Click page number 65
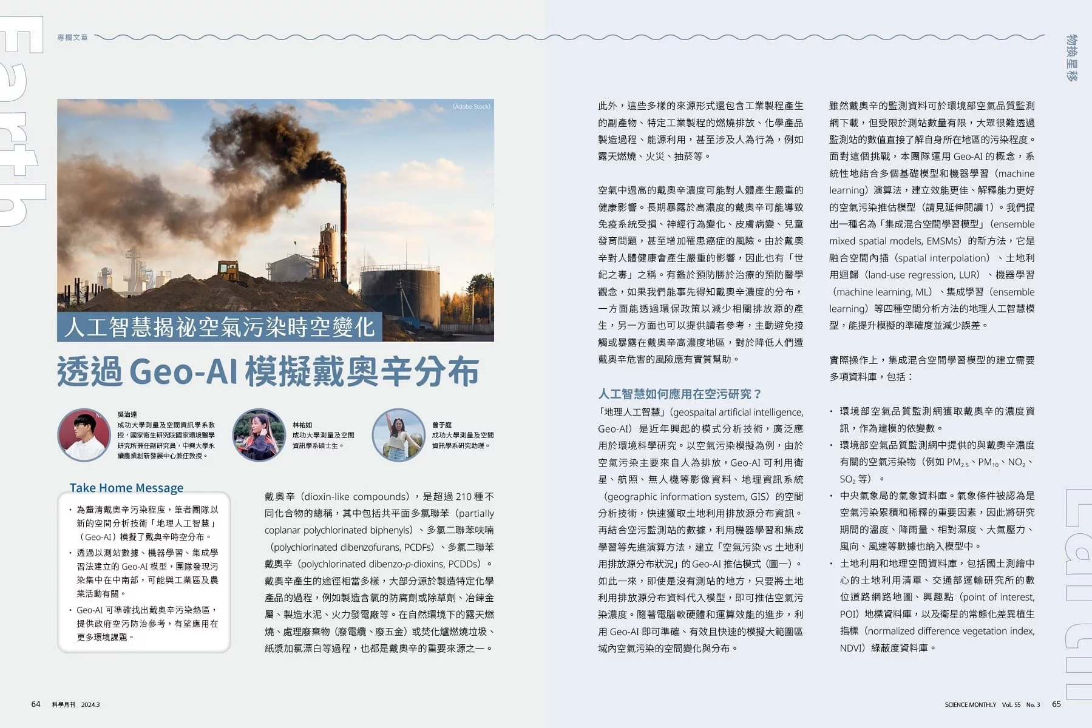 pyautogui.click(x=1057, y=704)
